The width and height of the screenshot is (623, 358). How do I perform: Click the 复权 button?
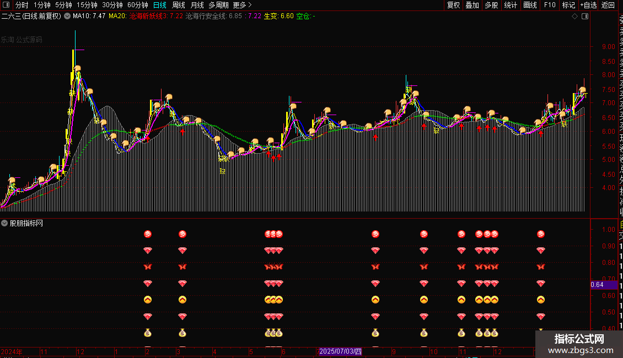coord(453,5)
